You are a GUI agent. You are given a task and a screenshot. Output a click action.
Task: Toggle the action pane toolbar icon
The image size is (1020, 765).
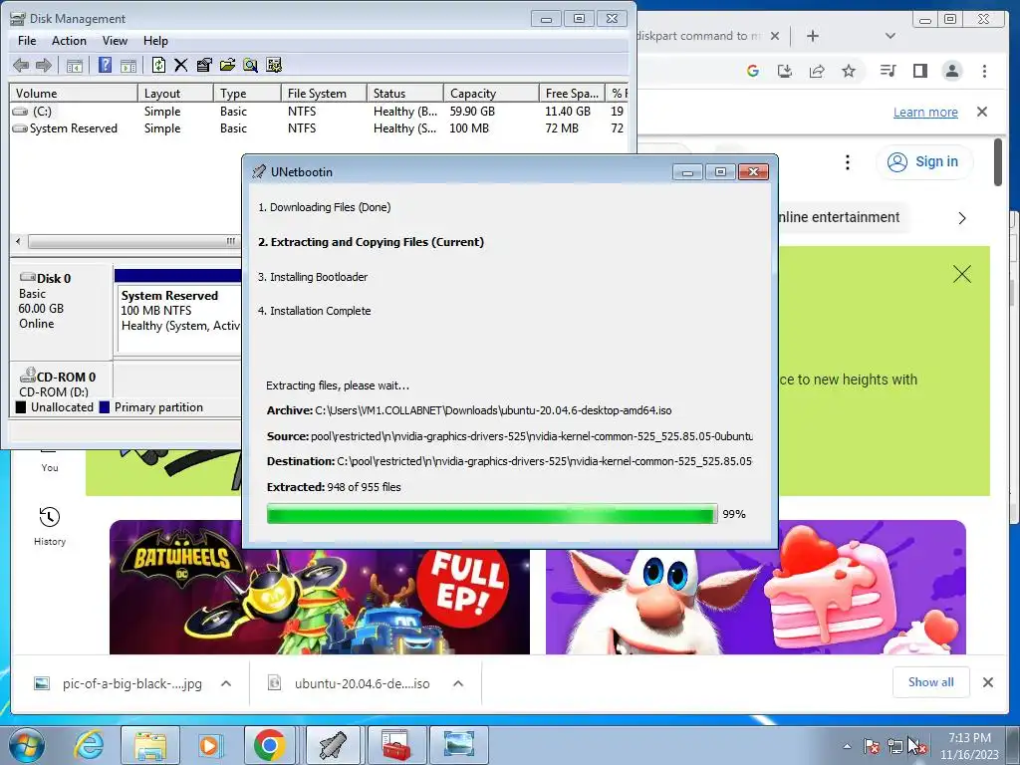128,65
